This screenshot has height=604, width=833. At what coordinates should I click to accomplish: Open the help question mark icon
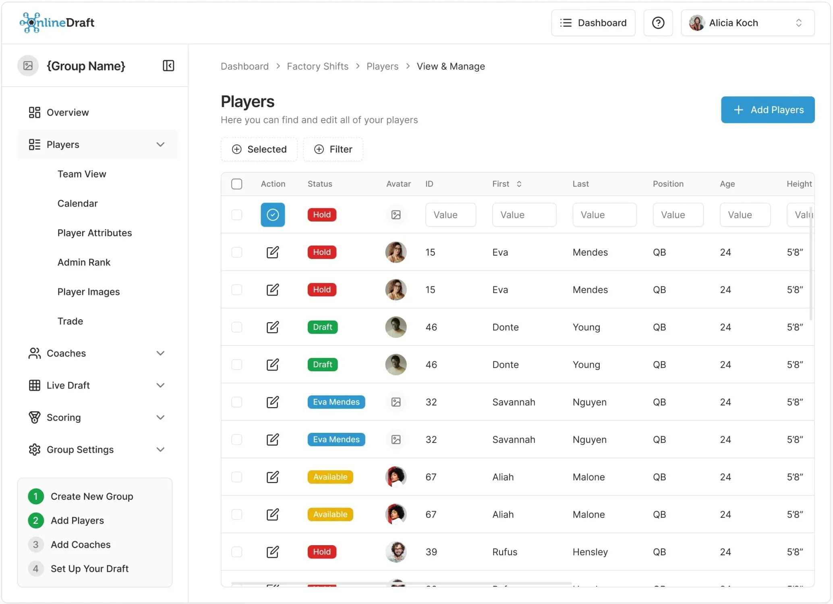pyautogui.click(x=658, y=23)
